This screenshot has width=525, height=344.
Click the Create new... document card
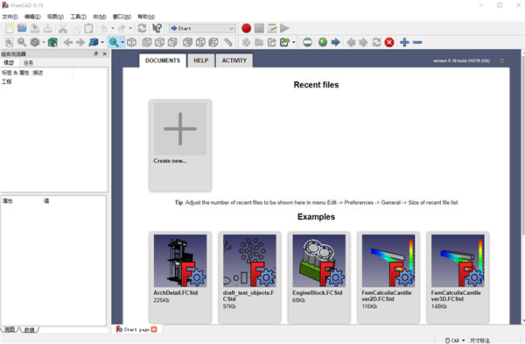pyautogui.click(x=180, y=145)
